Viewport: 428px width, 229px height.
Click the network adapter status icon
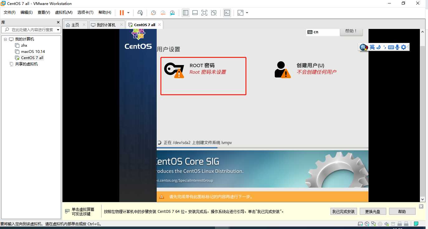(373, 224)
